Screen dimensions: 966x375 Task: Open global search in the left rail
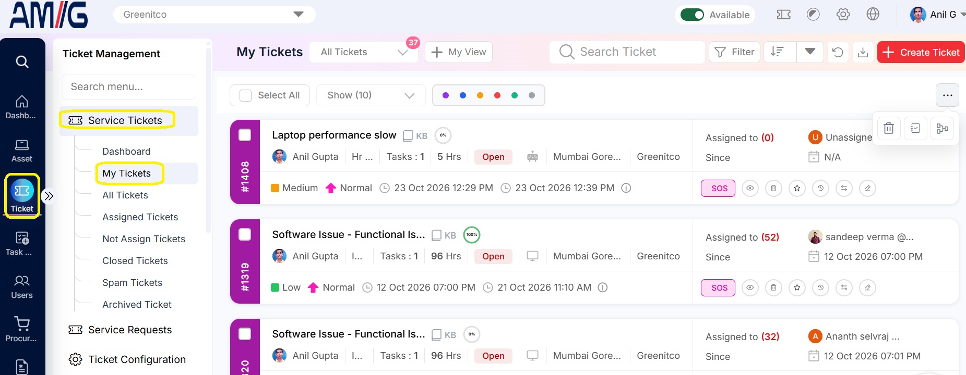pyautogui.click(x=22, y=62)
